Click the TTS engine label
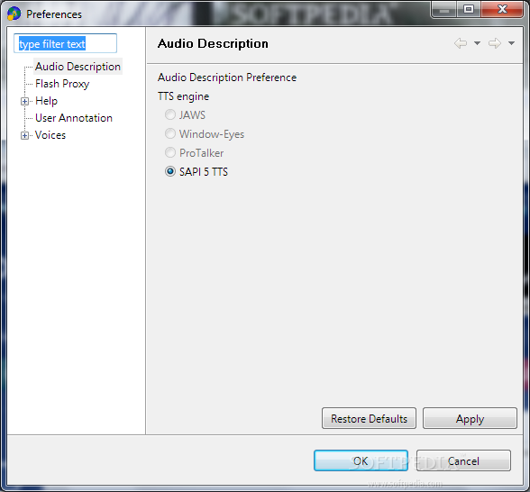 point(184,96)
